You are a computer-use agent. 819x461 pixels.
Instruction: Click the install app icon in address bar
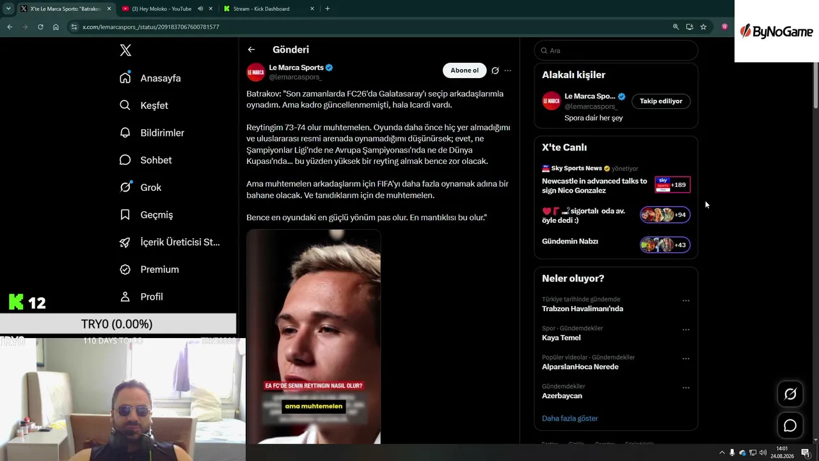click(x=689, y=27)
